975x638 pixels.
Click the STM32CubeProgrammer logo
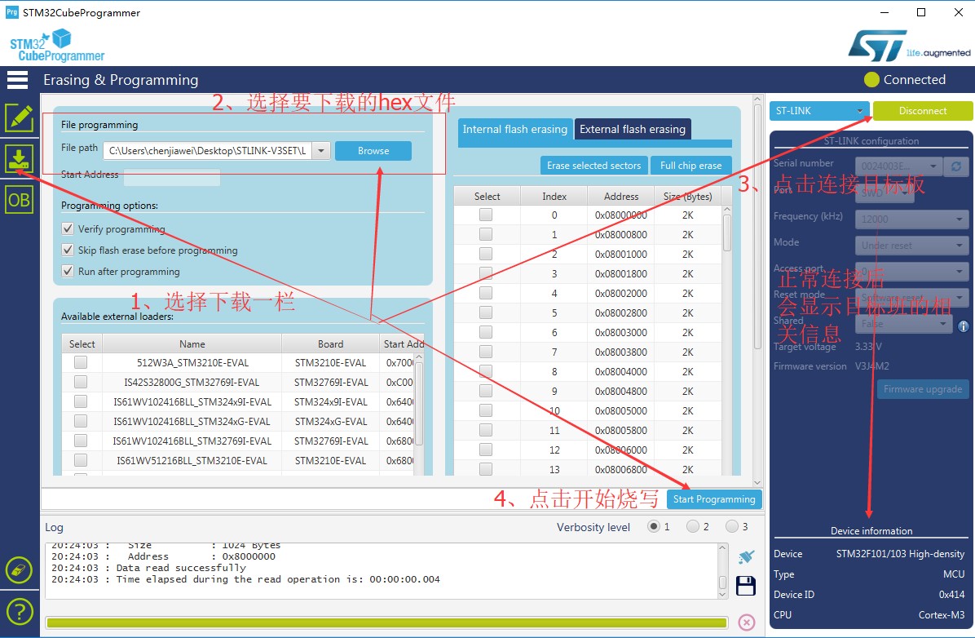(x=57, y=46)
